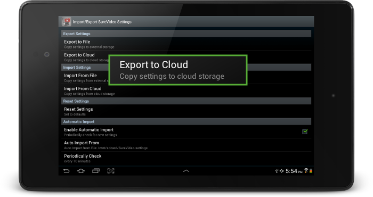Tap the Wi-Fi signal status icon
373x197 pixels.
click(x=306, y=170)
